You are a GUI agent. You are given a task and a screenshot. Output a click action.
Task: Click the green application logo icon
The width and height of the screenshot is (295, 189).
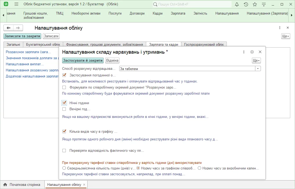6,4
